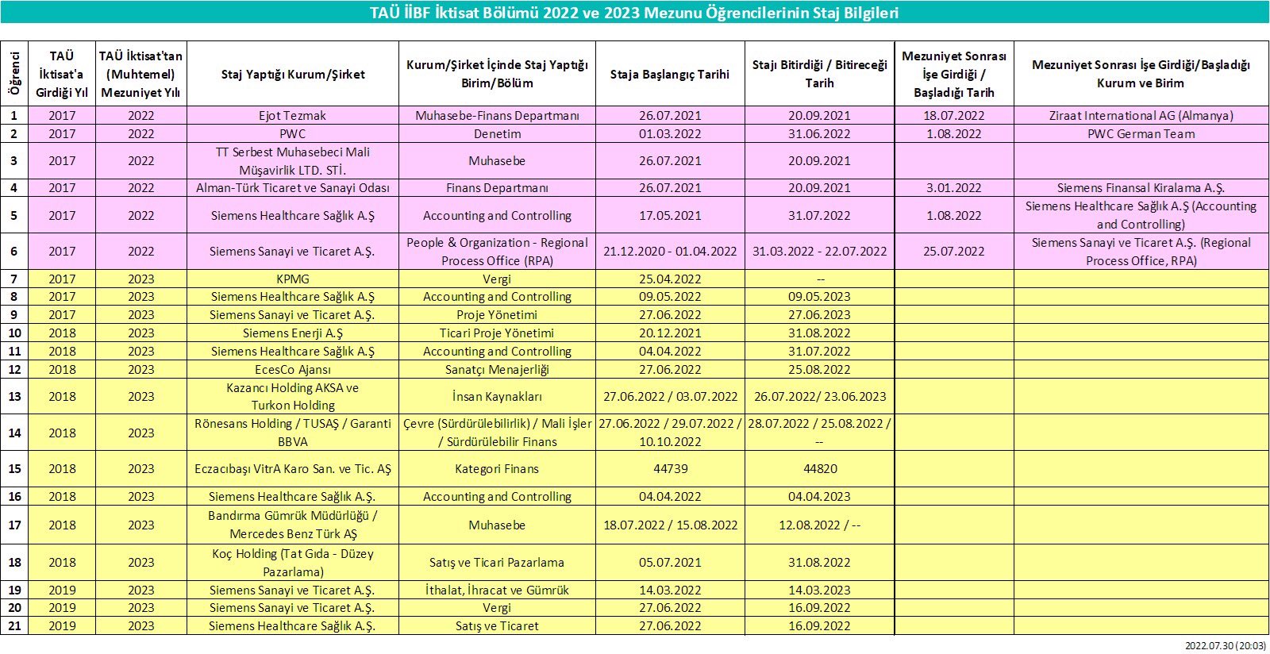This screenshot has width=1270, height=654.
Task: Click the '04.04.2023' end date cell
Action: (x=819, y=496)
